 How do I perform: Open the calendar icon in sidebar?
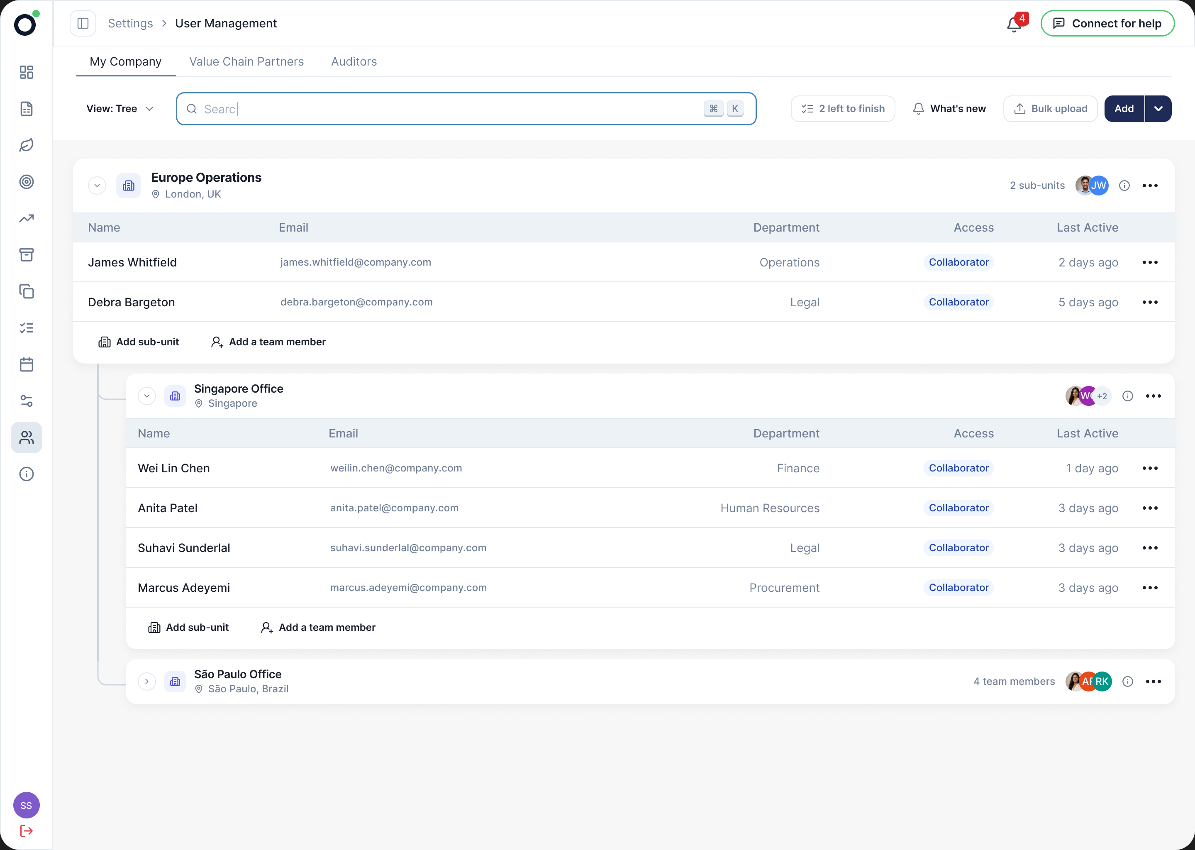(x=27, y=364)
